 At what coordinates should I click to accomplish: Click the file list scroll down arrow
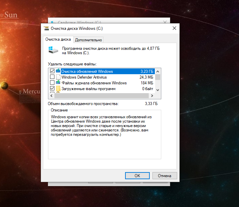pyautogui.click(x=158, y=90)
